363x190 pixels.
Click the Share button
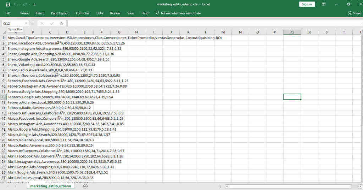coord(354,13)
